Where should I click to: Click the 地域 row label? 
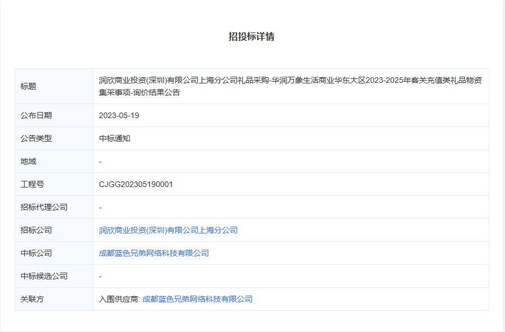coord(29,161)
